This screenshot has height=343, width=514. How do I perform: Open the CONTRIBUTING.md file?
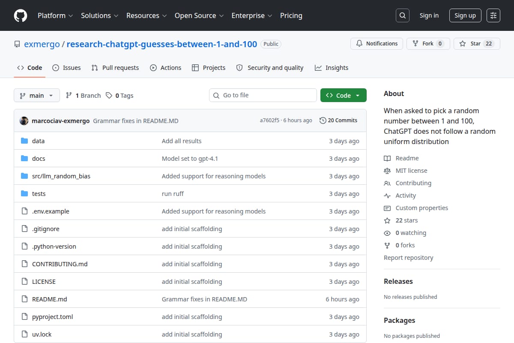60,264
